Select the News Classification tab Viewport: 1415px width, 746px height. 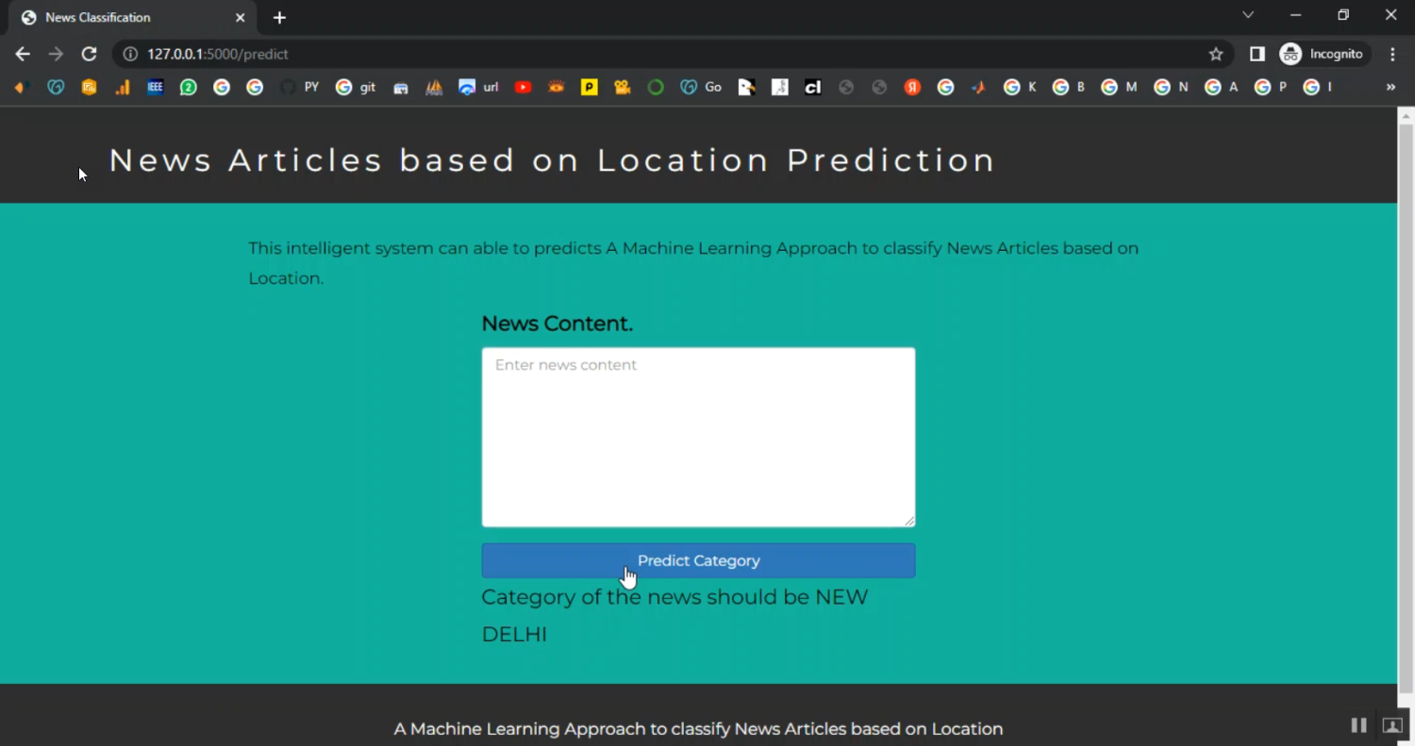pos(97,17)
